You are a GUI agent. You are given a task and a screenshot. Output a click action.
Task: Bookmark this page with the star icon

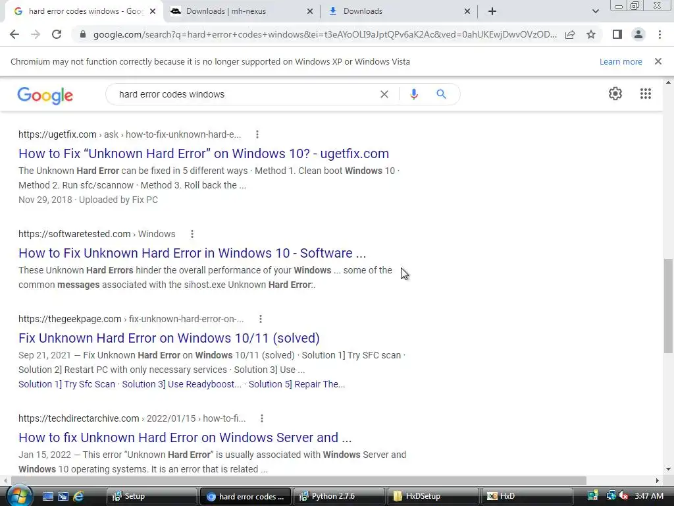(591, 34)
